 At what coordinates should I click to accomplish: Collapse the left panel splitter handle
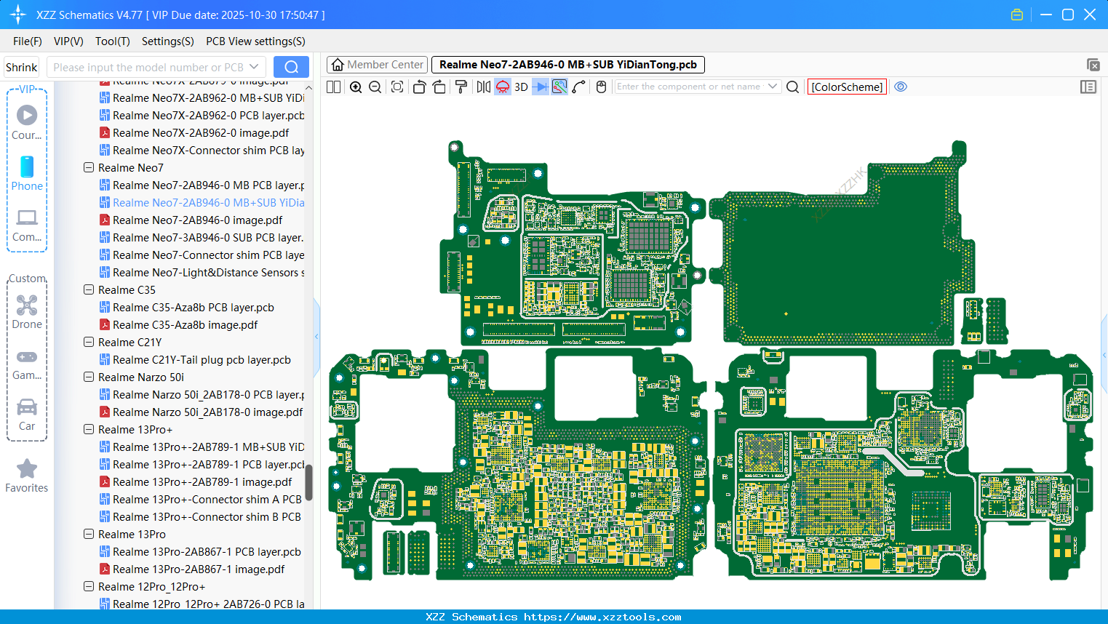click(x=316, y=336)
